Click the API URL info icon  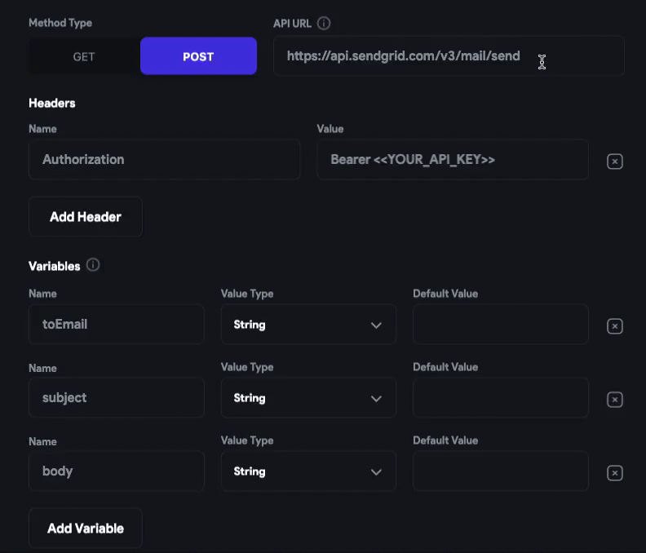click(324, 23)
